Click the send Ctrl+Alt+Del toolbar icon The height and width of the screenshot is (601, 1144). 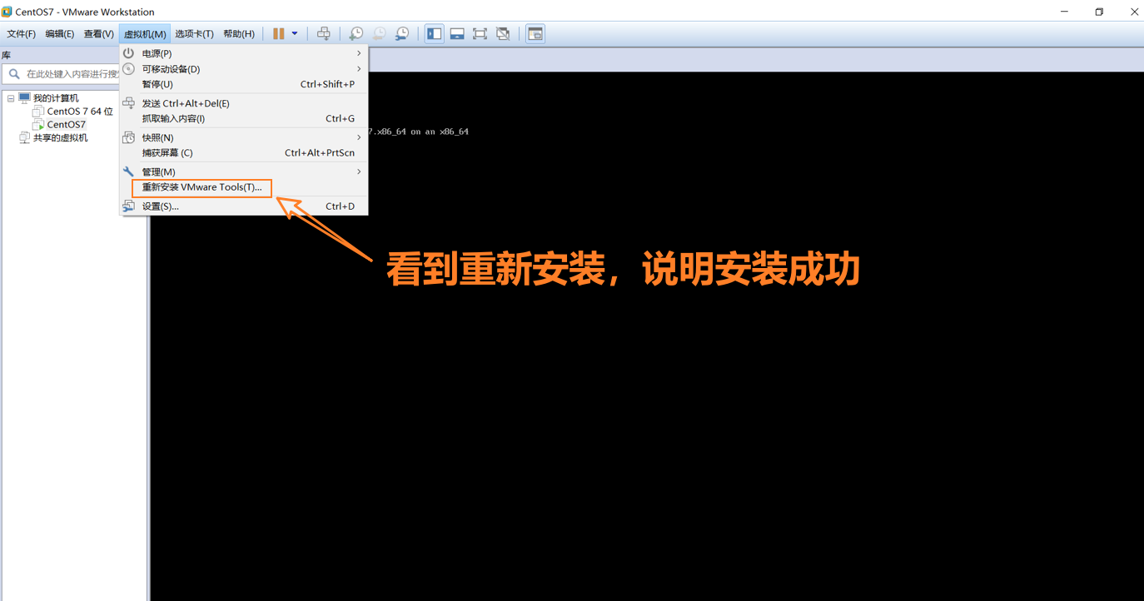[x=324, y=34]
